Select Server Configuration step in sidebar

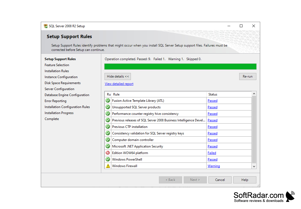tap(59, 89)
